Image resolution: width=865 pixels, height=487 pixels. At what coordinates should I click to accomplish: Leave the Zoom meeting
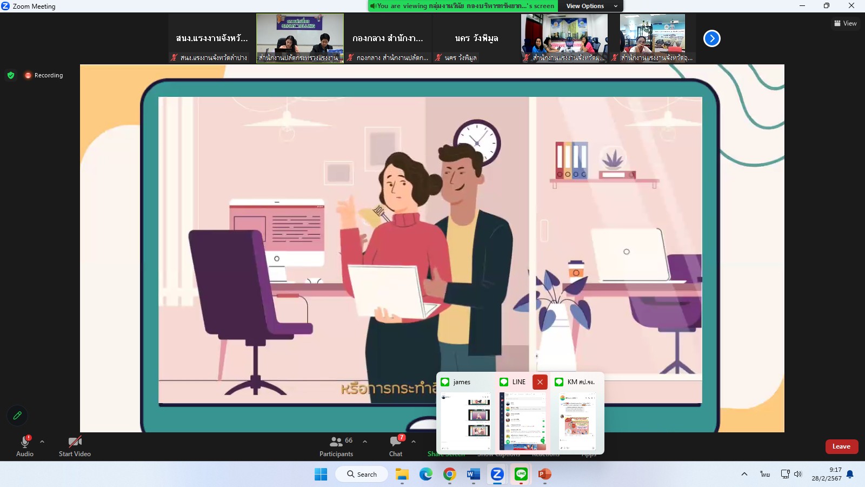coord(842,446)
